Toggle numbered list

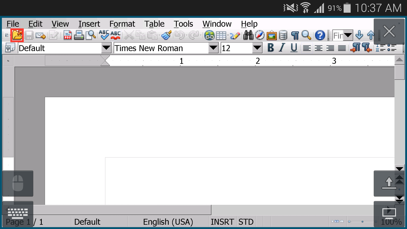pos(380,48)
